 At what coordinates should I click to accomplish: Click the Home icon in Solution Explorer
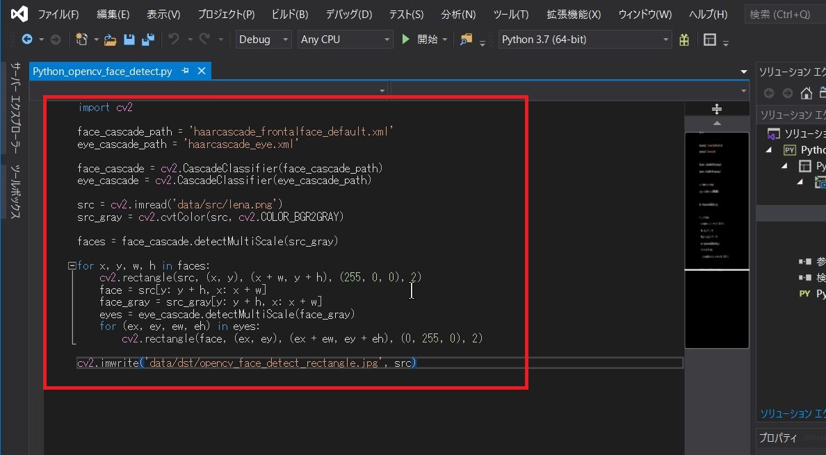coord(806,92)
